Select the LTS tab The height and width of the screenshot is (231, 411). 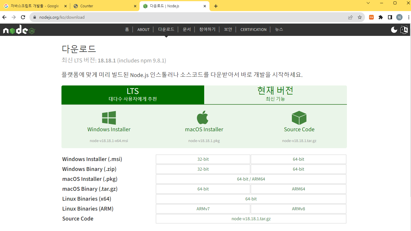133,95
